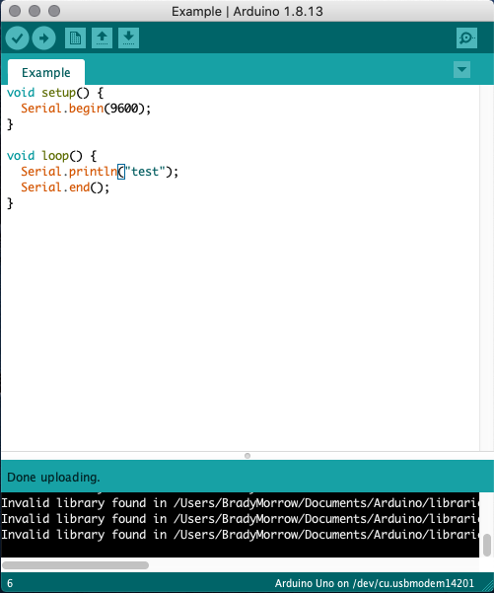Click the console horizontal scrollbar thumb
The width and height of the screenshot is (494, 593).
click(x=76, y=565)
